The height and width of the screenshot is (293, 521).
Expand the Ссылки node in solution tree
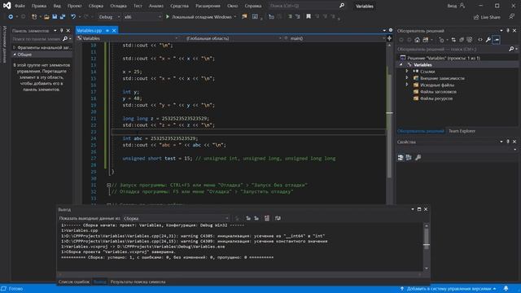tap(407, 71)
